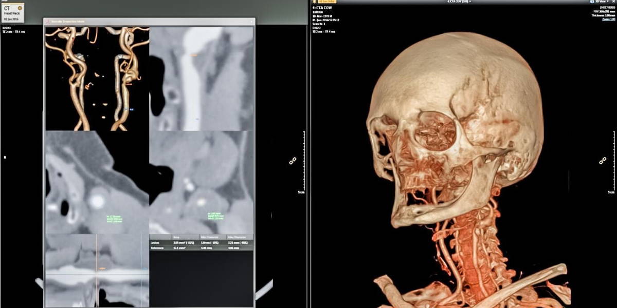The height and width of the screenshot is (308, 617).
Task: Close the Vascular Inspection Mode window
Action: tap(251, 22)
